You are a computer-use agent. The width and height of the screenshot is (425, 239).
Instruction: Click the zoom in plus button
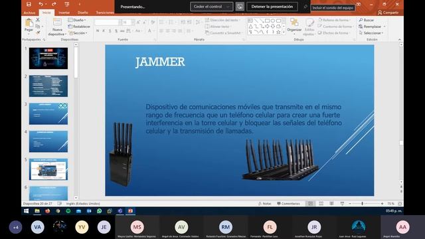382,204
